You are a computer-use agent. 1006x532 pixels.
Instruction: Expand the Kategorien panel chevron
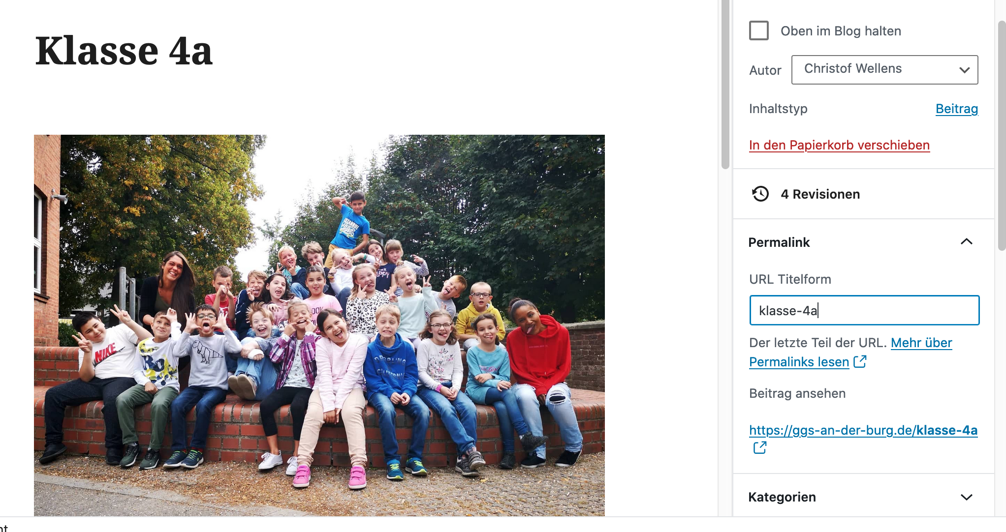(967, 497)
